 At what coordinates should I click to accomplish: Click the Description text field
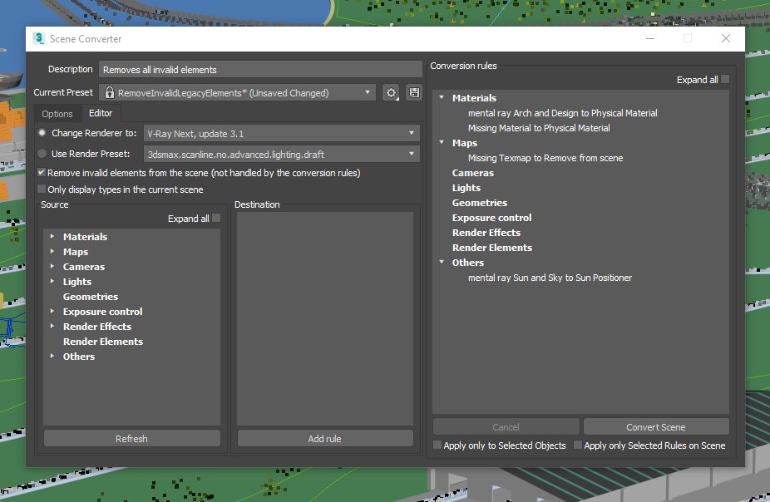point(260,70)
